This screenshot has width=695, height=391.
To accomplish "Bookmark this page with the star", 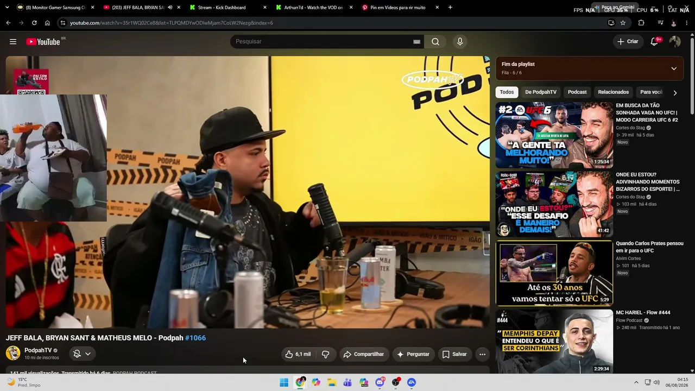I will tap(623, 23).
